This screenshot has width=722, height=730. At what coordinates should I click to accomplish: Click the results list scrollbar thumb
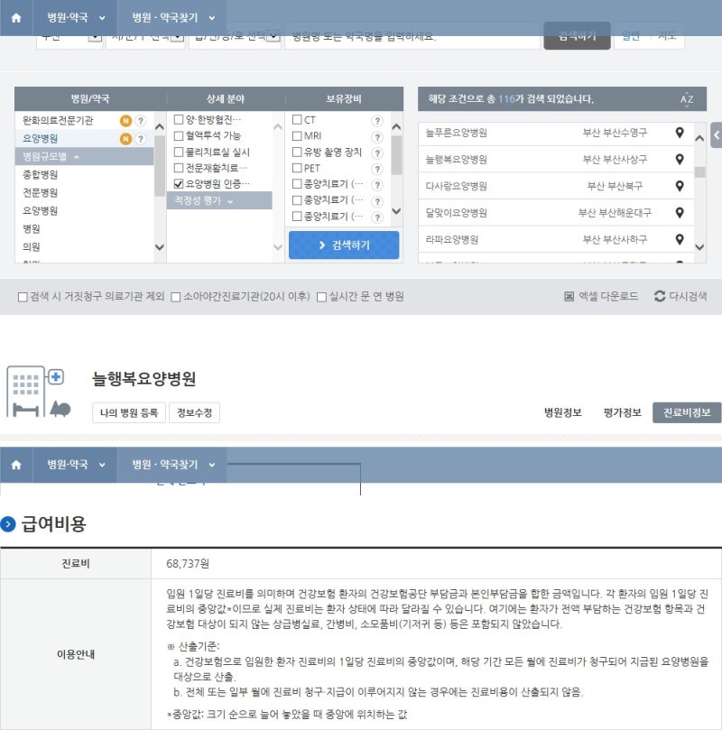pyautogui.click(x=699, y=172)
